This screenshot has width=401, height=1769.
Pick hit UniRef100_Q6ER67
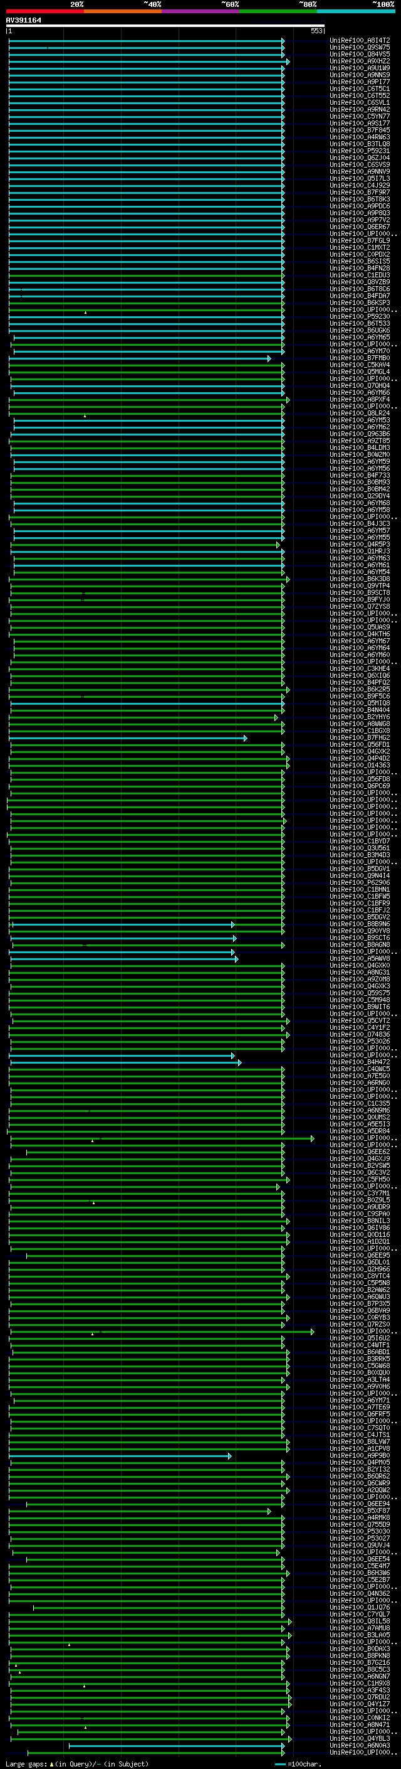pos(360,227)
